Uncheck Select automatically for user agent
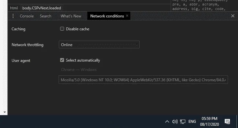Image resolution: width=238 pixels, height=128 pixels. pyautogui.click(x=62, y=60)
